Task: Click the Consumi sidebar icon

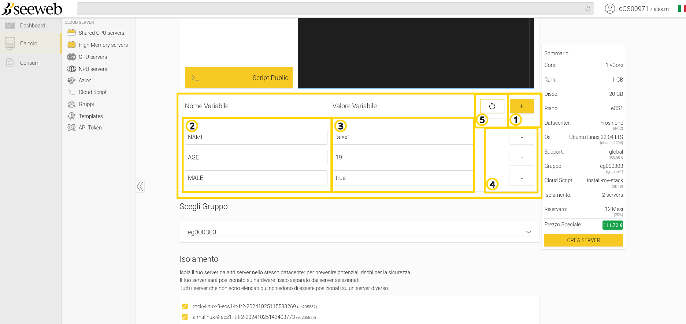Action: 10,63
